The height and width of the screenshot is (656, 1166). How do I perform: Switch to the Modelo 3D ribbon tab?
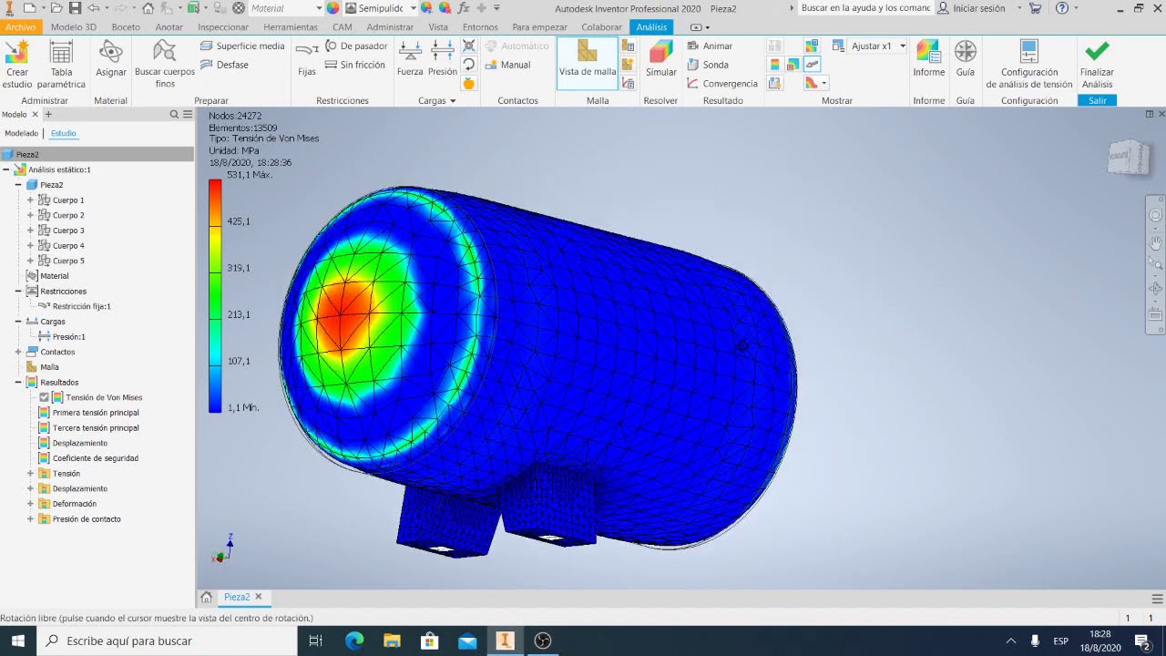coord(74,27)
